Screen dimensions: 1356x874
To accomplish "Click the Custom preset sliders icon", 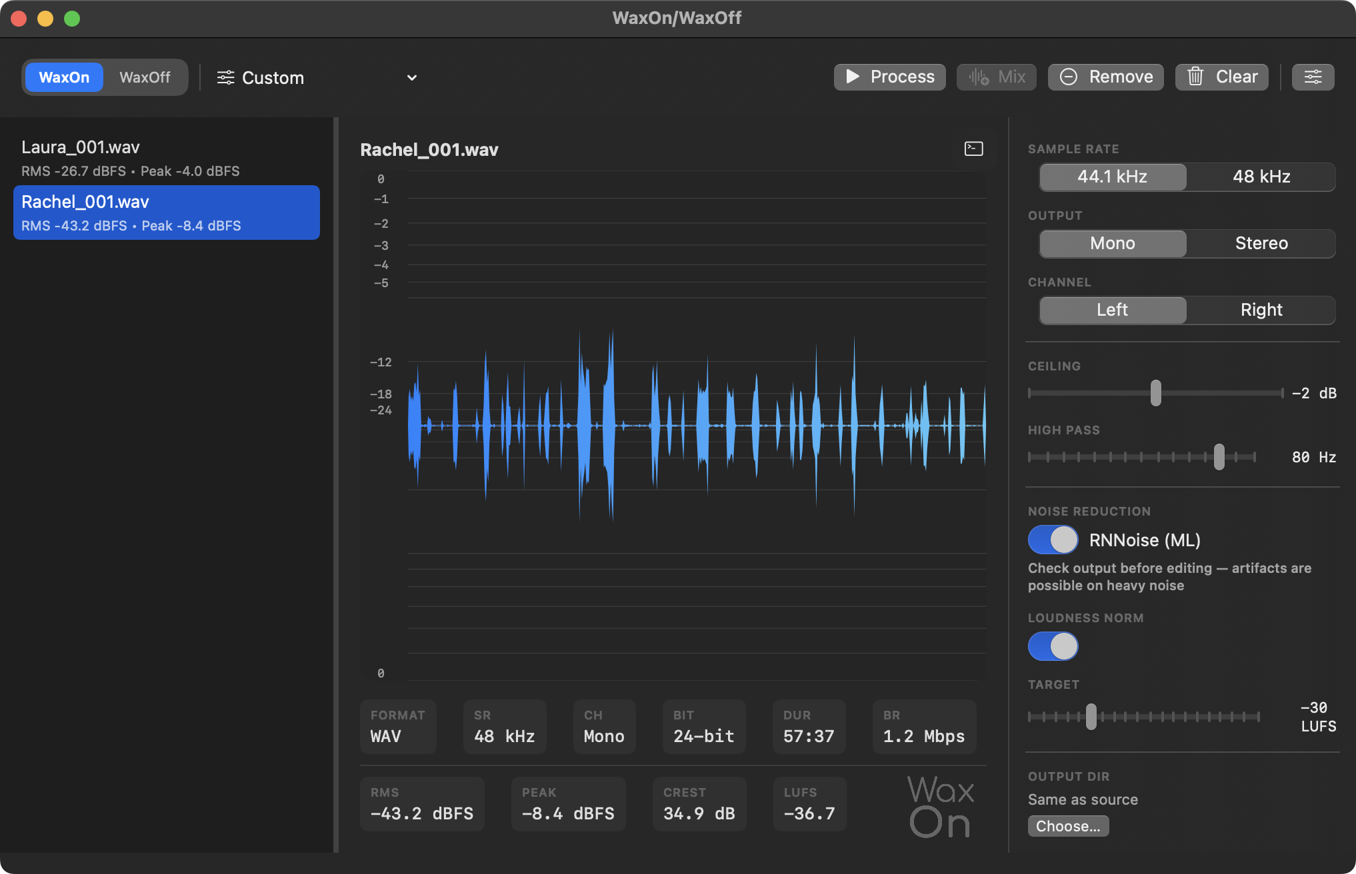I will (x=225, y=78).
